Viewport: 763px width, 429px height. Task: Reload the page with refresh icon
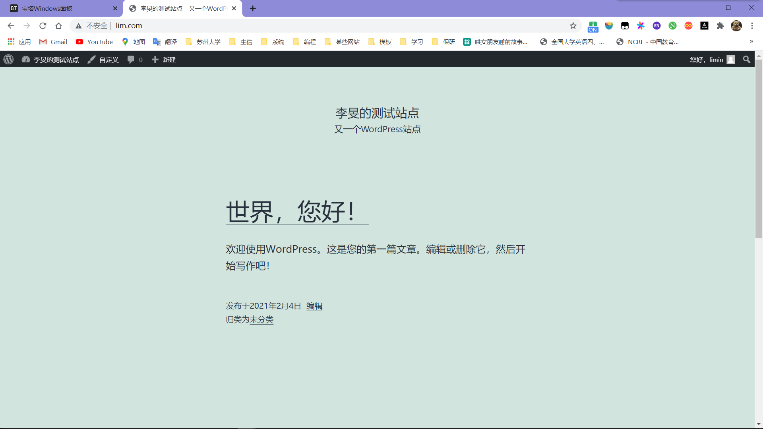[x=43, y=26]
